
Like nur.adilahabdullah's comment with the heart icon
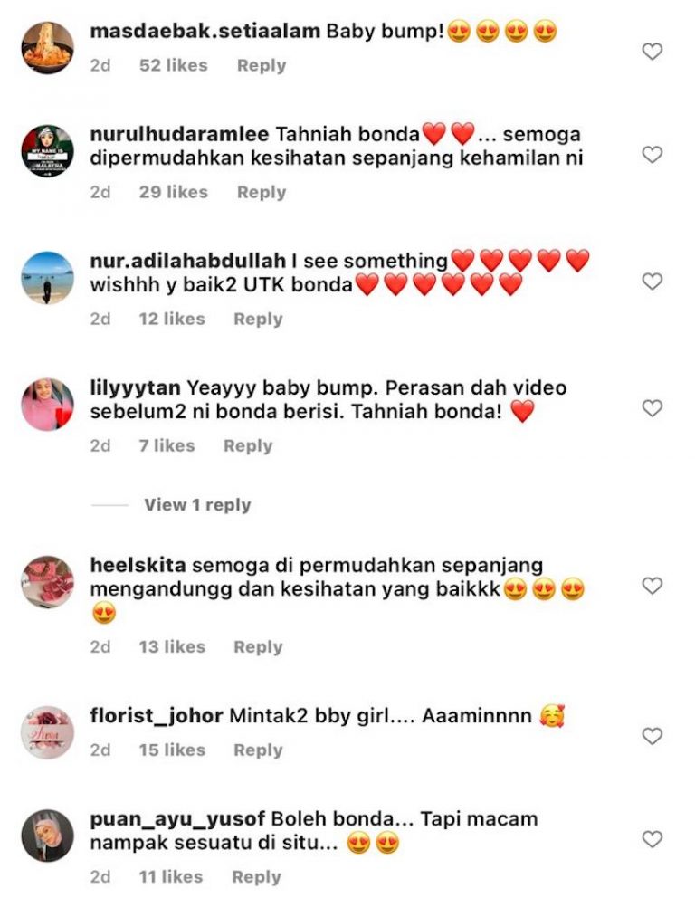click(x=652, y=282)
